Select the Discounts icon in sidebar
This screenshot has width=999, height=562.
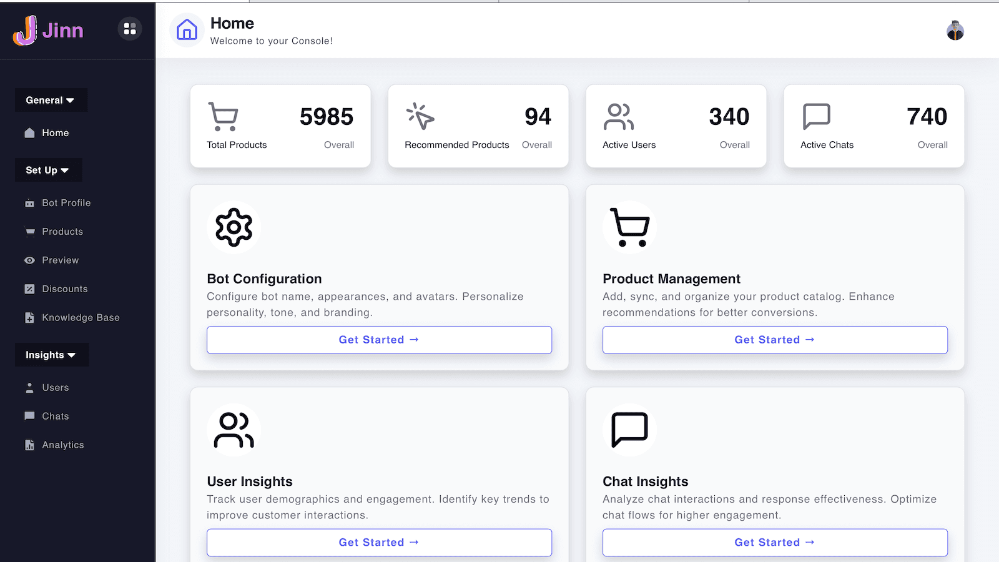pos(29,288)
